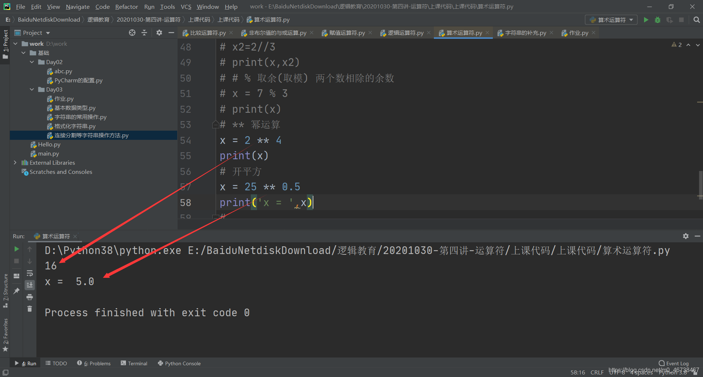
Task: Select 格式化字符串.py file
Action: (71, 126)
